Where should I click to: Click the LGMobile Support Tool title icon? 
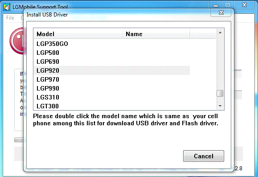click(x=7, y=7)
